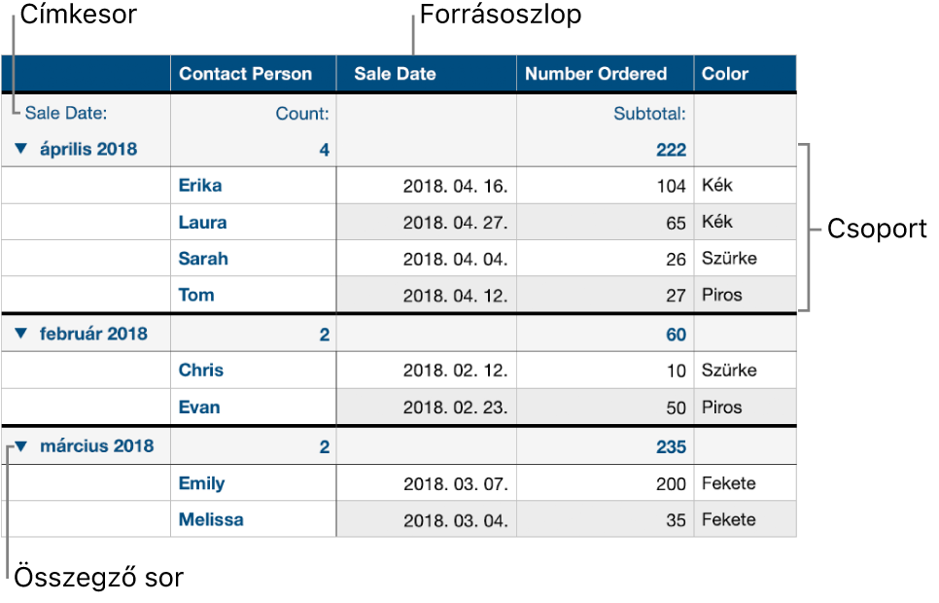Click the 2018. 02. 23. date cell
Image resolution: width=939 pixels, height=603 pixels.
[x=427, y=407]
